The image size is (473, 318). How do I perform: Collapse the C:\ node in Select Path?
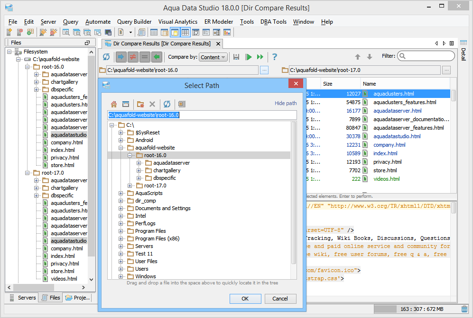point(112,125)
